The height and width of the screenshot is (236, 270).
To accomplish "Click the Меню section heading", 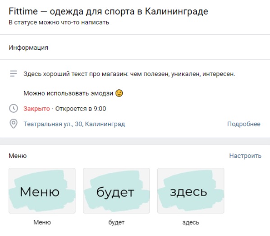I will pos(18,156).
